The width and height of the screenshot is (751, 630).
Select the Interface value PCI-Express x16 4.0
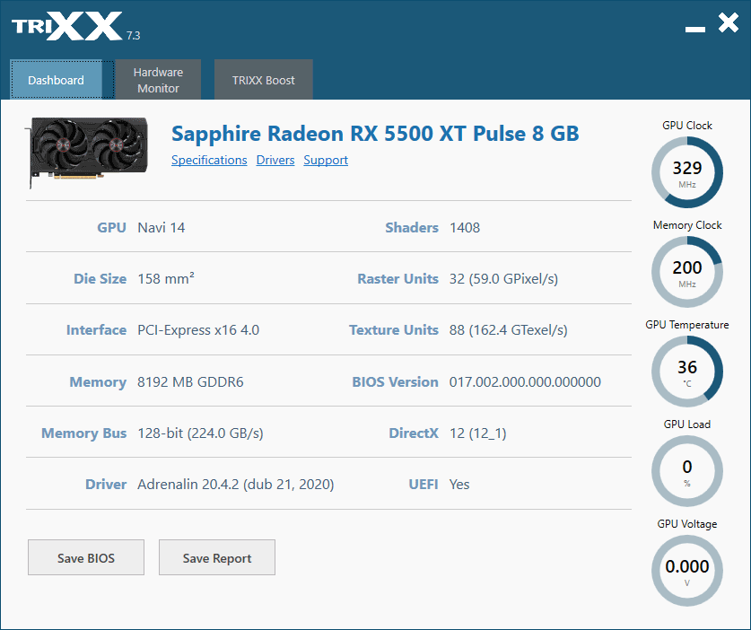point(198,330)
